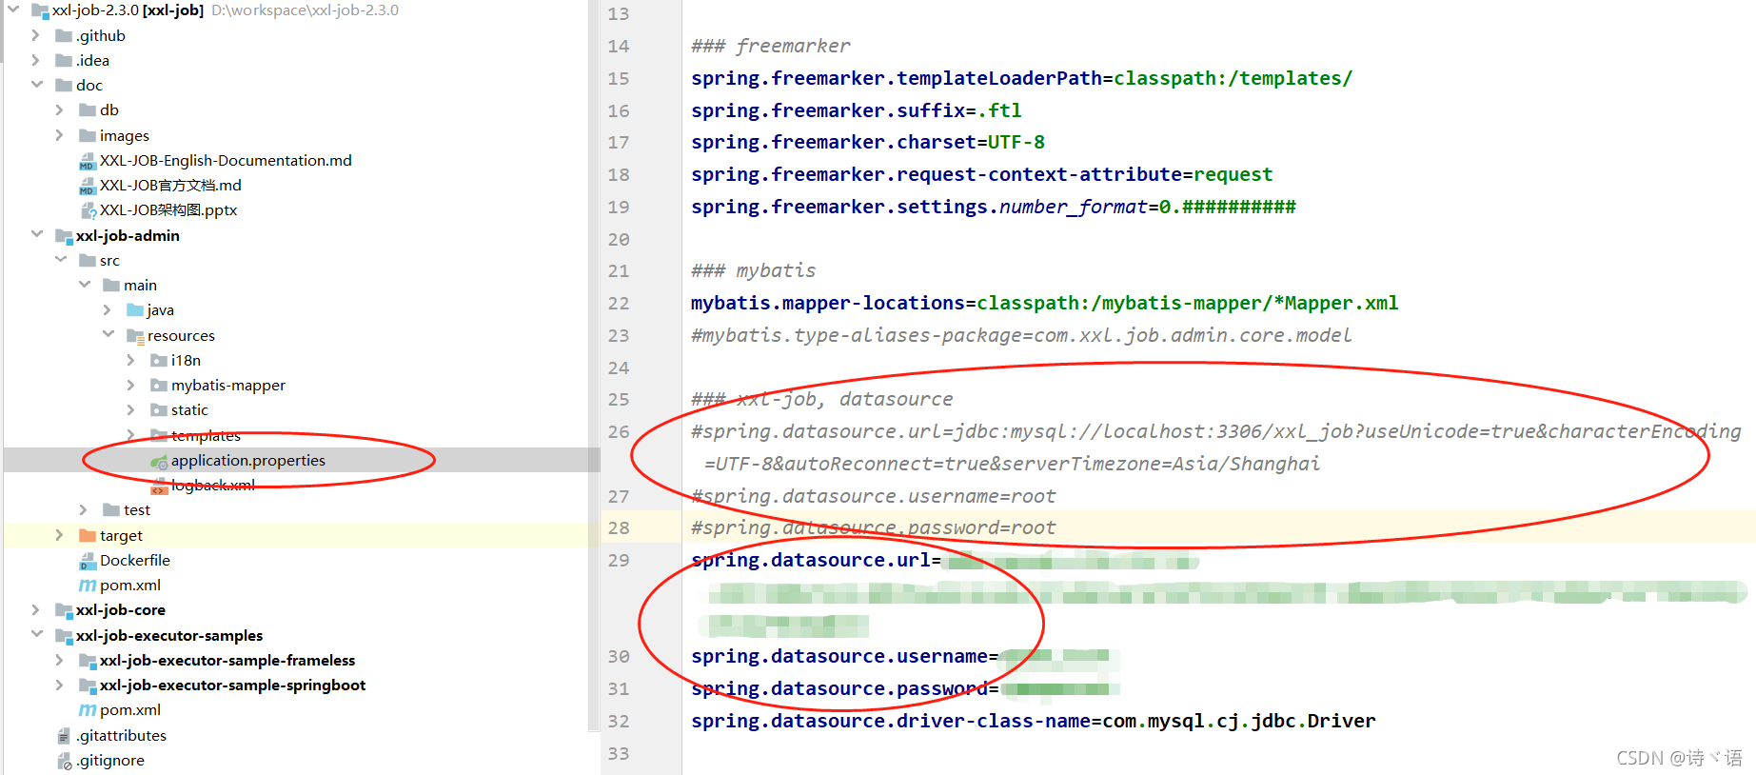Screen dimensions: 1756x775
Task: Expand the .github folder arrow
Action: click(x=36, y=35)
